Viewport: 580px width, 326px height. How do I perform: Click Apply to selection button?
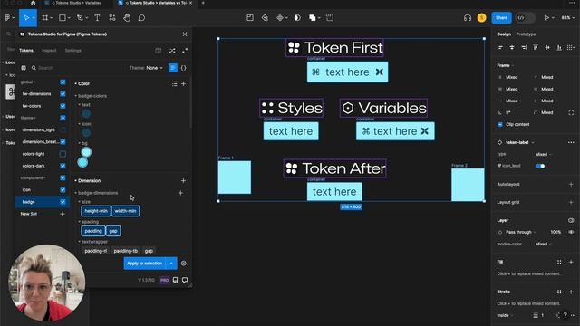145,264
